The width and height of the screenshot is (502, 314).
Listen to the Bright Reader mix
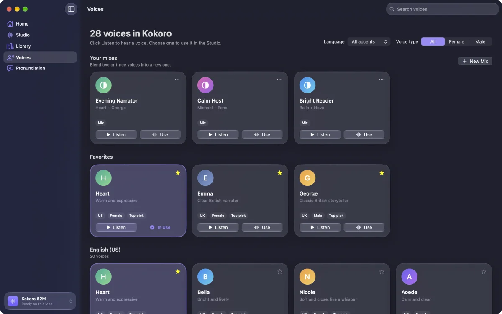(320, 134)
